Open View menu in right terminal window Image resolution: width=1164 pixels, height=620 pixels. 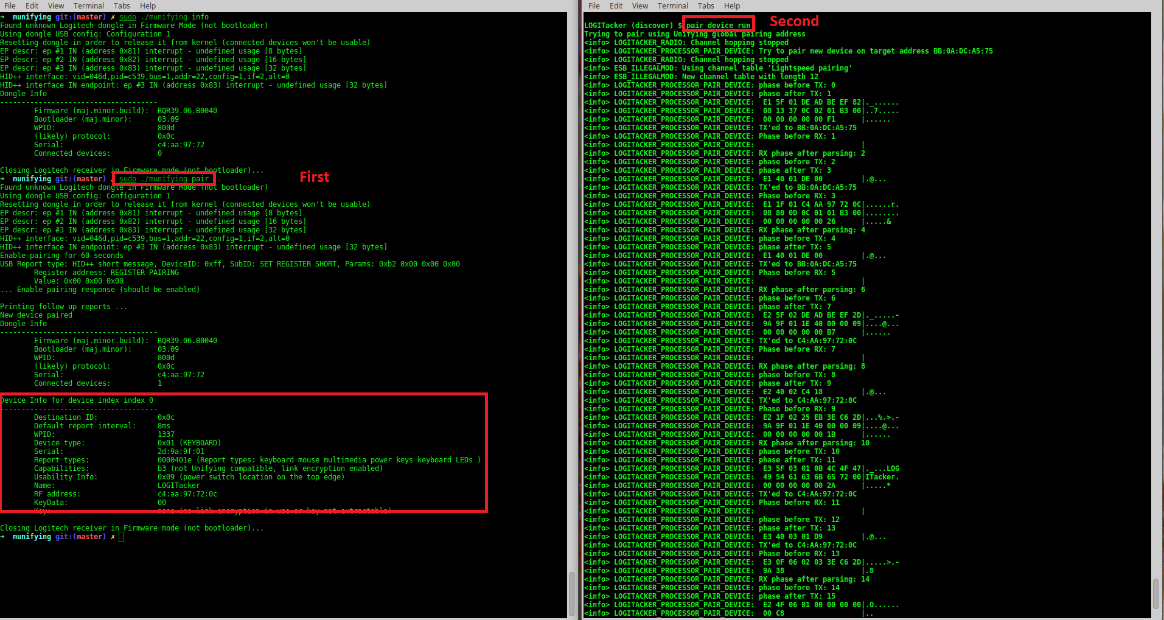point(640,5)
